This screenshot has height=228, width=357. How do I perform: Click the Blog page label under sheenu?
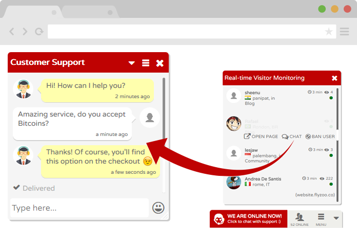pyautogui.click(x=249, y=103)
